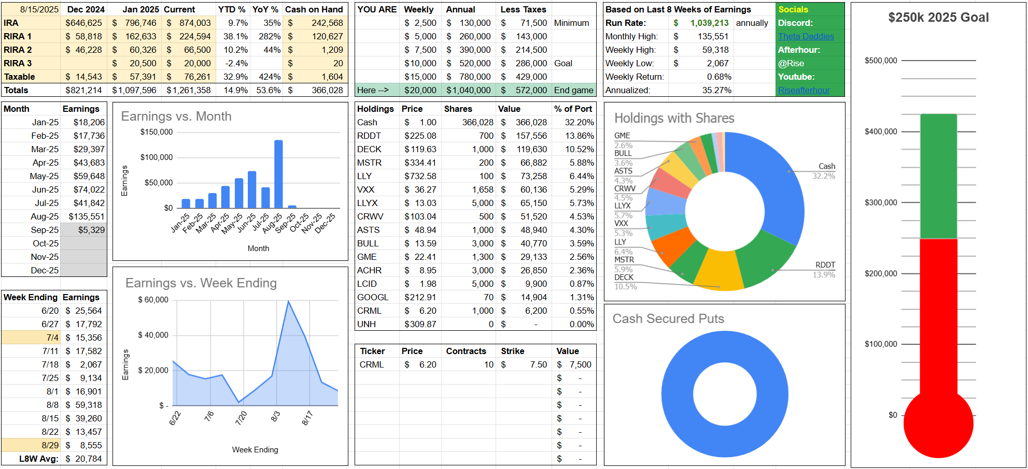Select the 8/15/2025 date cell
1028x469 pixels.
coord(39,9)
